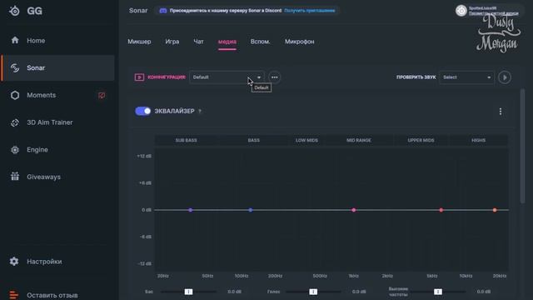The width and height of the screenshot is (533, 300).
Task: Click the vertical scrollbar on right
Action: (x=522, y=147)
